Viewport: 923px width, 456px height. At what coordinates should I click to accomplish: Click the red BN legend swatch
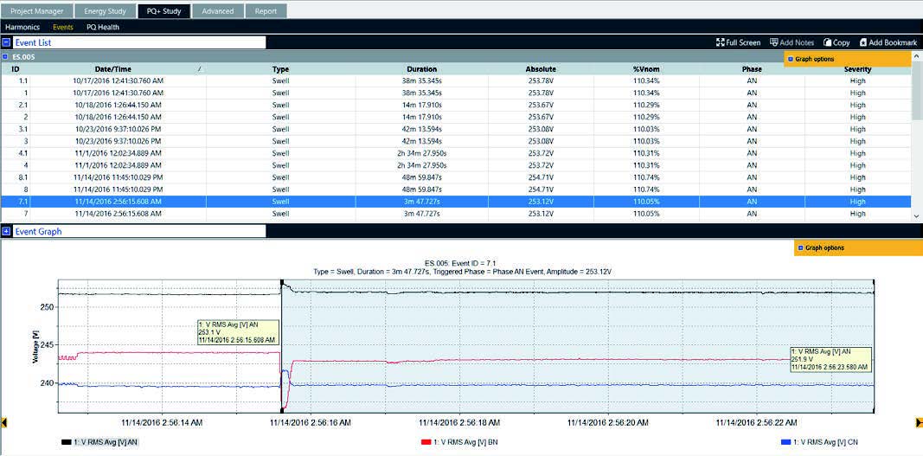(426, 442)
